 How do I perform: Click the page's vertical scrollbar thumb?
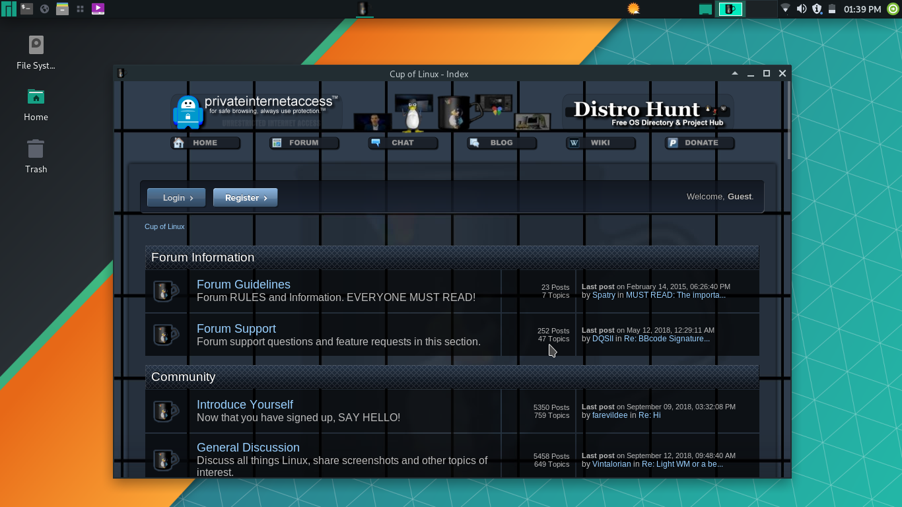pos(788,120)
